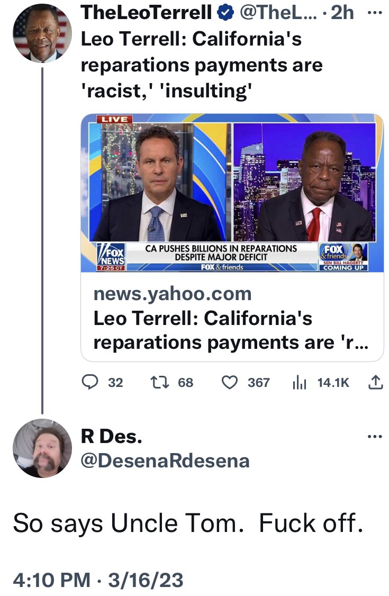Image resolution: width=389 pixels, height=596 pixels.
Task: View analytics bar chart icon showing 14.1K
Action: (300, 382)
